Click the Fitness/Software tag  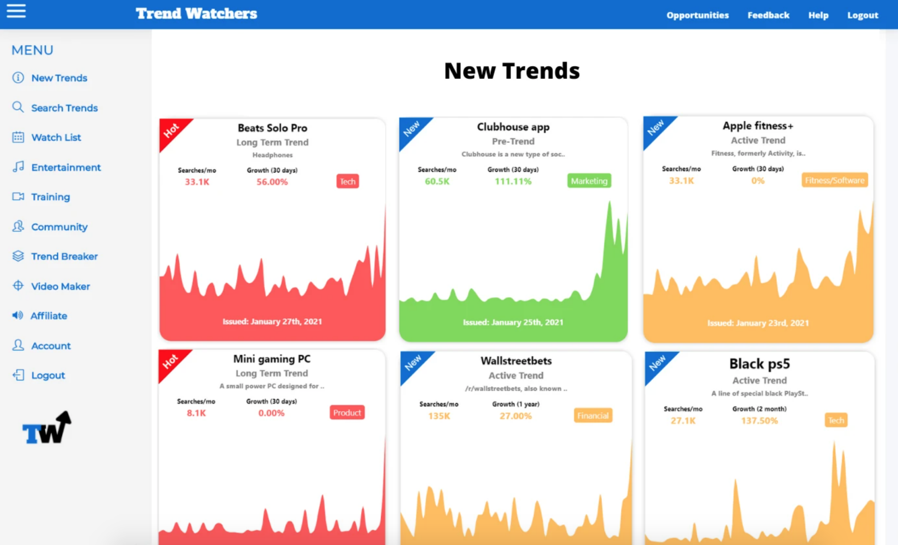(835, 180)
